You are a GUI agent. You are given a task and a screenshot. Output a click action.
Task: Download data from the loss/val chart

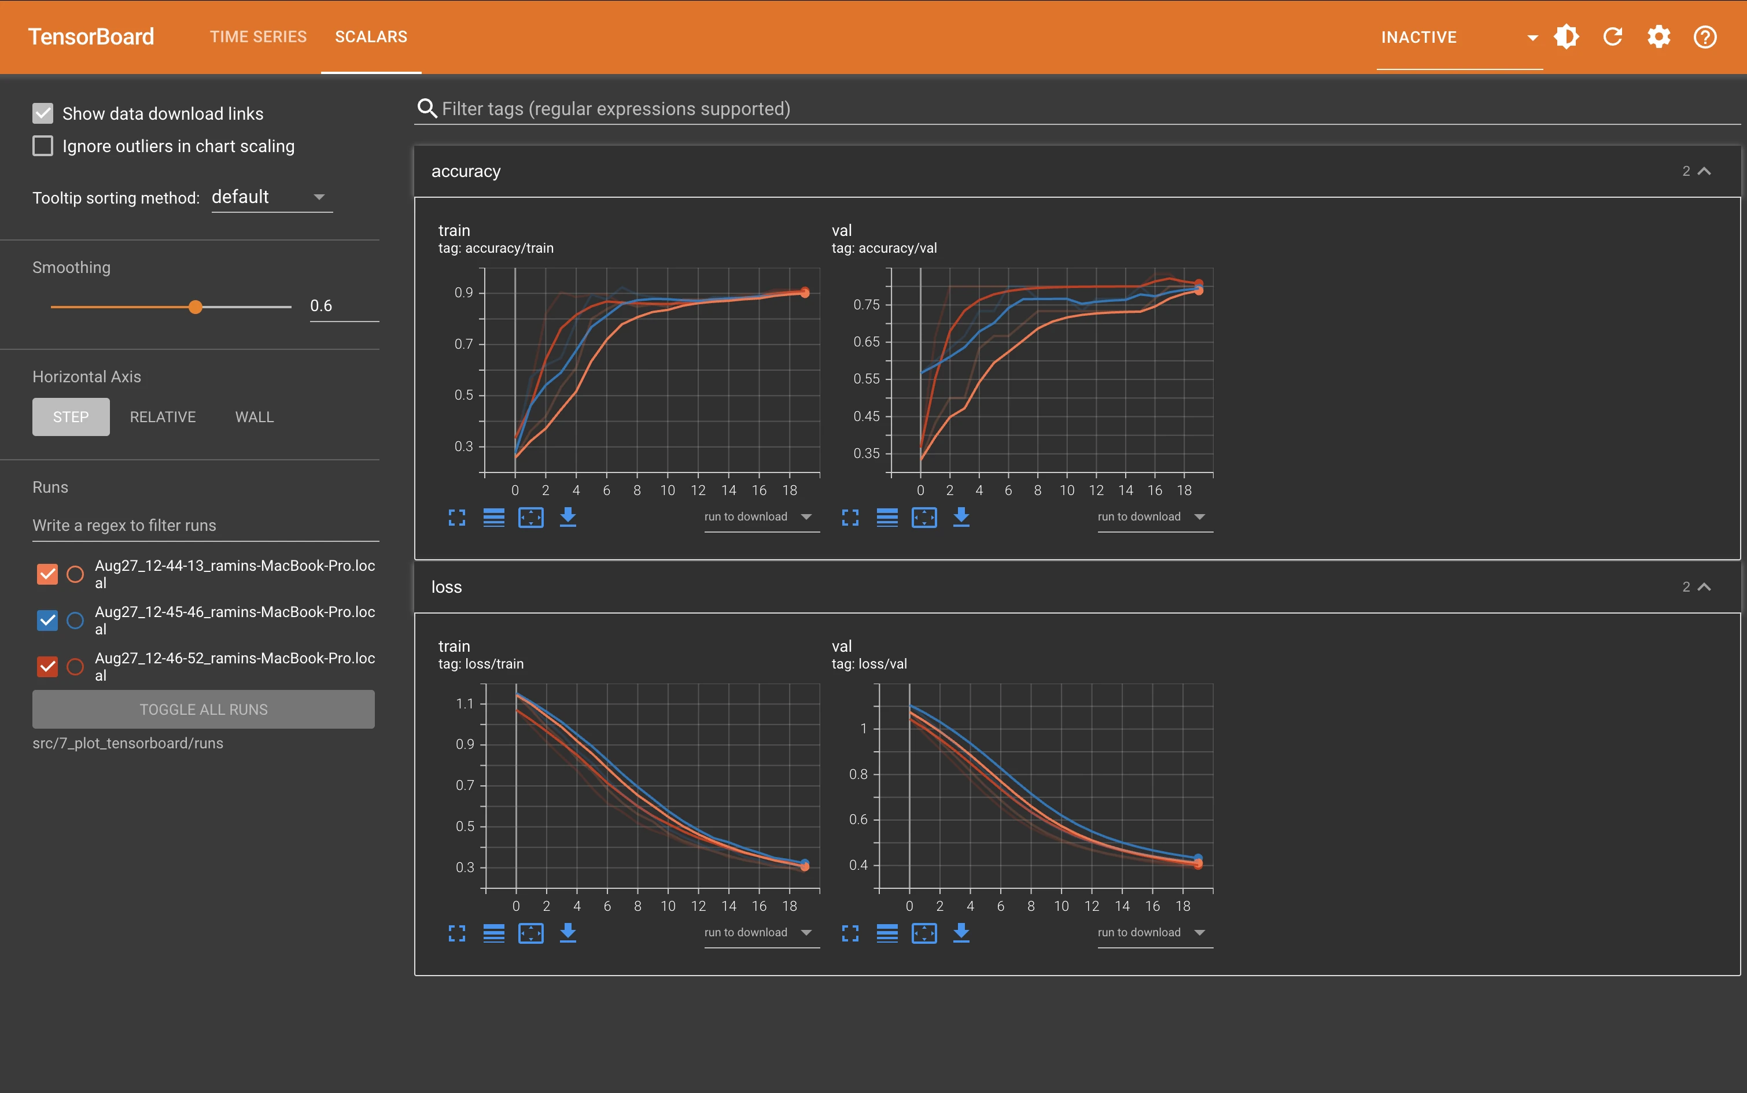point(961,933)
